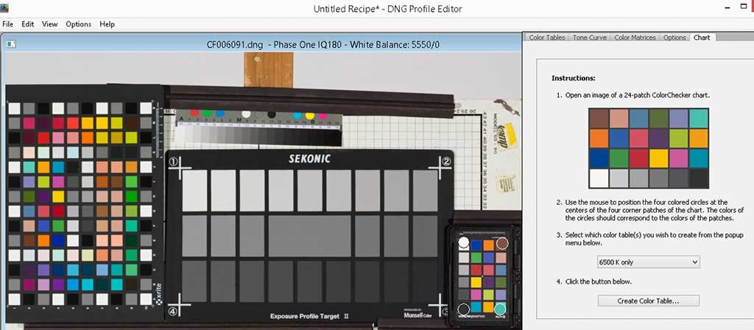
Task: Open the View menu
Action: 49,24
